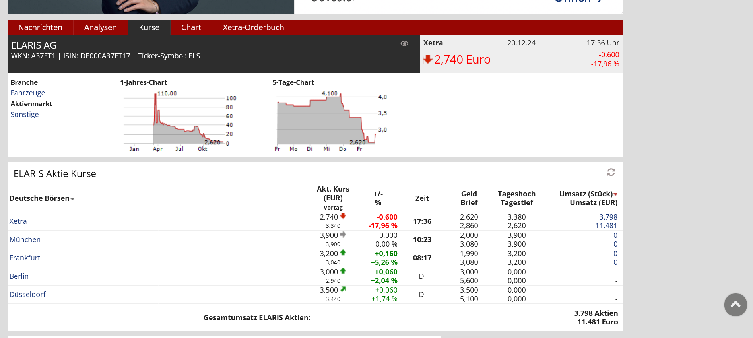Click the green up arrow in Berlin row
The width and height of the screenshot is (753, 338).
pos(343,271)
